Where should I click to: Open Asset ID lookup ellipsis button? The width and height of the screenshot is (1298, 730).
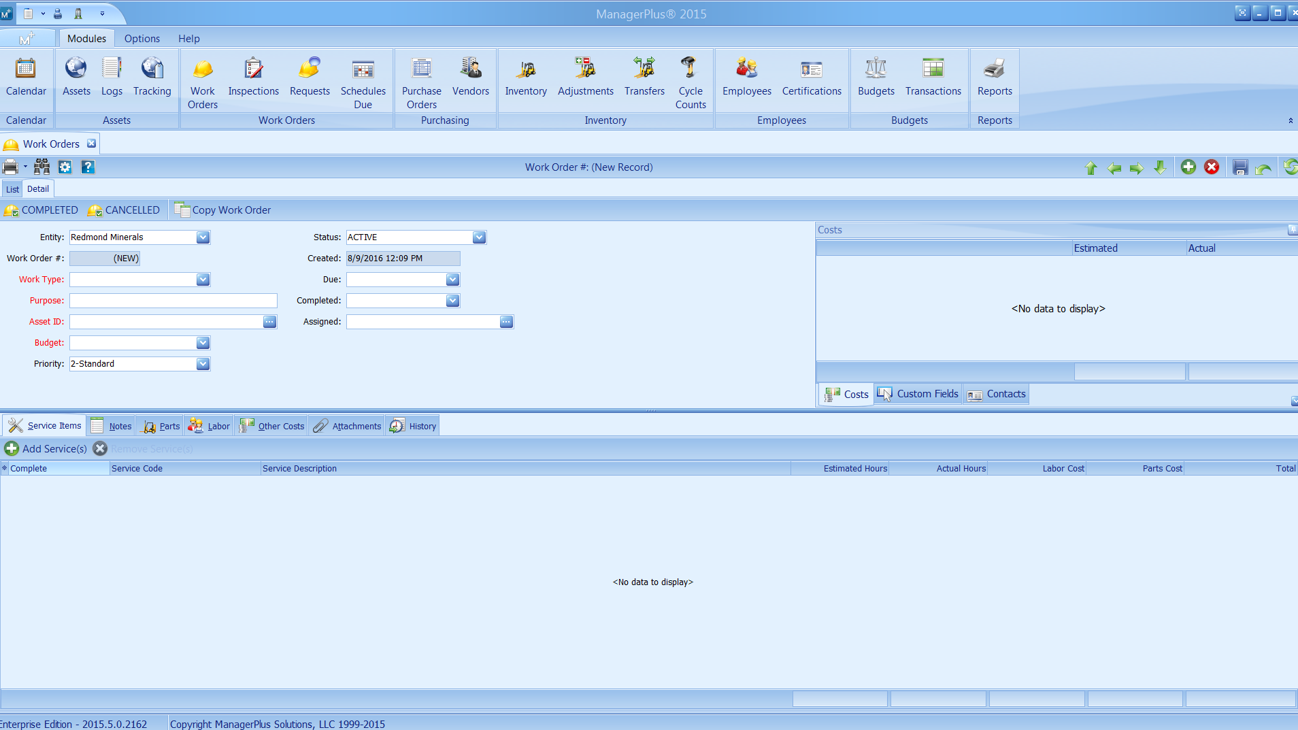(x=269, y=322)
